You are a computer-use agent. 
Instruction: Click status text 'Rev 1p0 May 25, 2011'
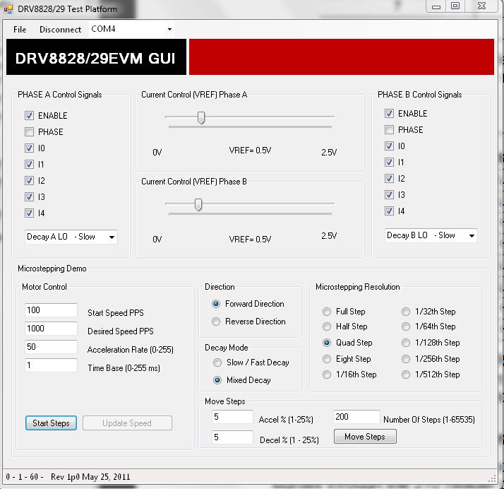(90, 477)
